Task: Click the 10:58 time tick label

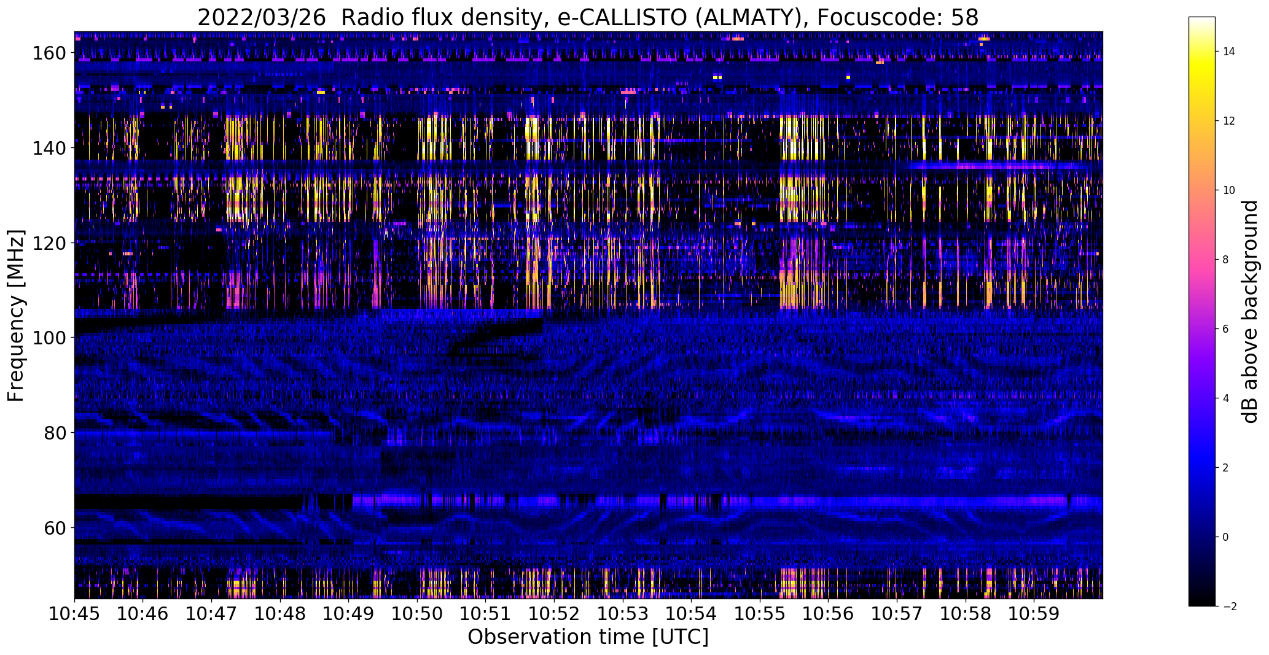Action: click(x=966, y=613)
